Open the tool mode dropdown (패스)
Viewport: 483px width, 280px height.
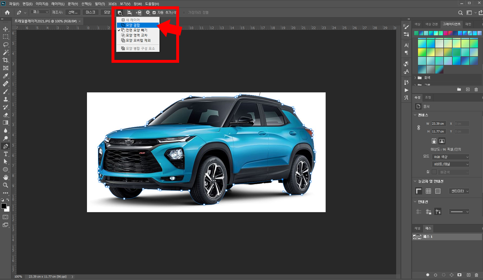pyautogui.click(x=40, y=12)
